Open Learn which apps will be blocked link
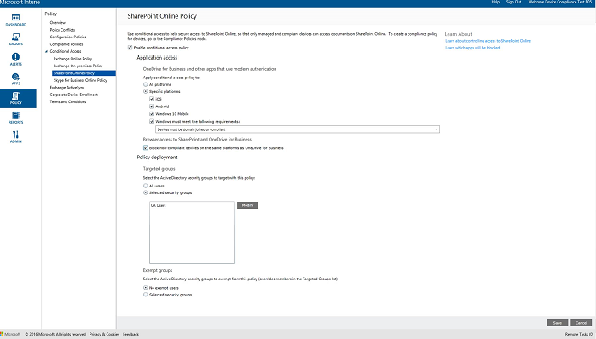The width and height of the screenshot is (596, 339). [x=472, y=48]
